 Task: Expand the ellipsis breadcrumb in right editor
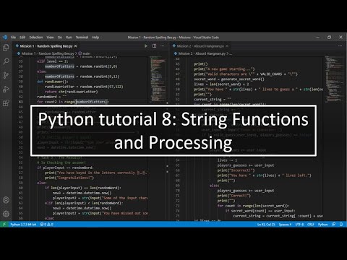coord(231,53)
